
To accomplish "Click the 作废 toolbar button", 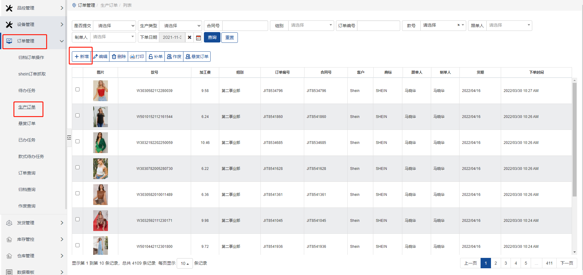I will coord(174,57).
